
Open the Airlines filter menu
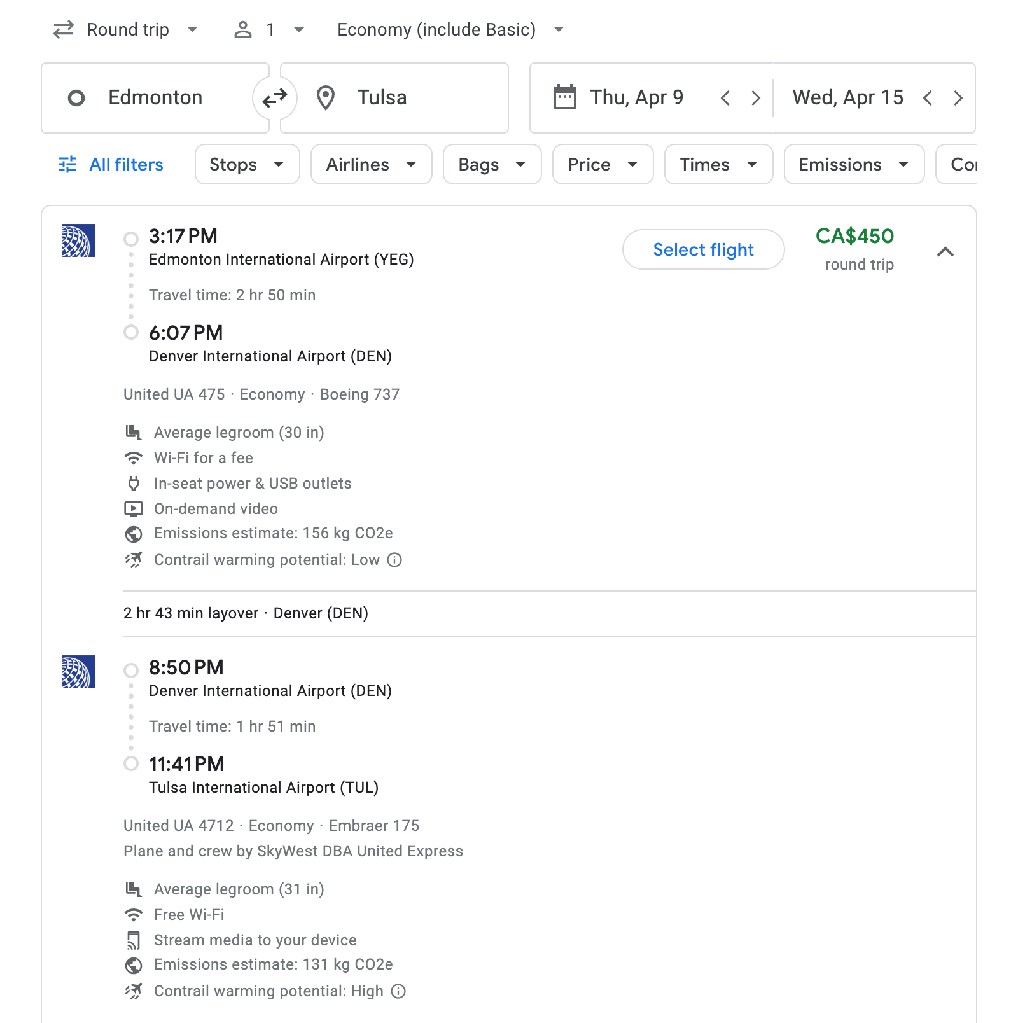pyautogui.click(x=370, y=164)
